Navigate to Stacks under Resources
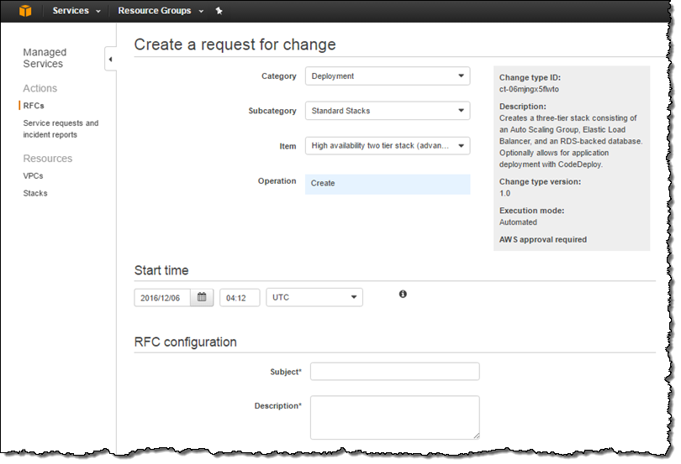Image resolution: width=681 pixels, height=464 pixels. point(35,193)
